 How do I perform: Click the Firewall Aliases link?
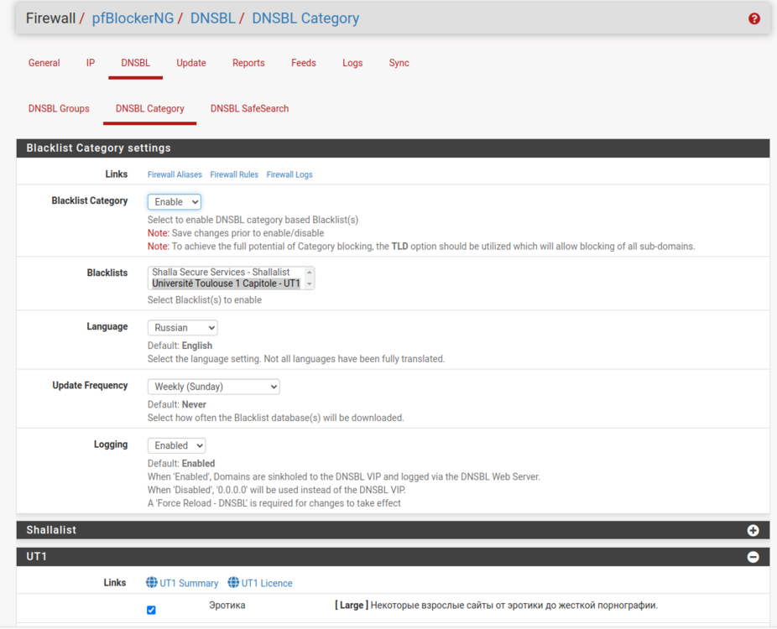point(175,174)
